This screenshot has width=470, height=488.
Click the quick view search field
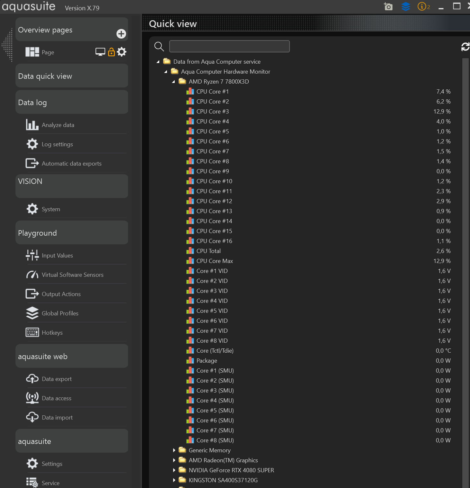pos(229,46)
